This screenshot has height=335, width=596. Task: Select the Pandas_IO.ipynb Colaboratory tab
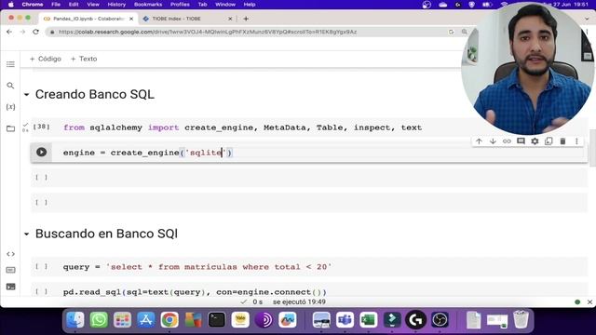coord(88,19)
